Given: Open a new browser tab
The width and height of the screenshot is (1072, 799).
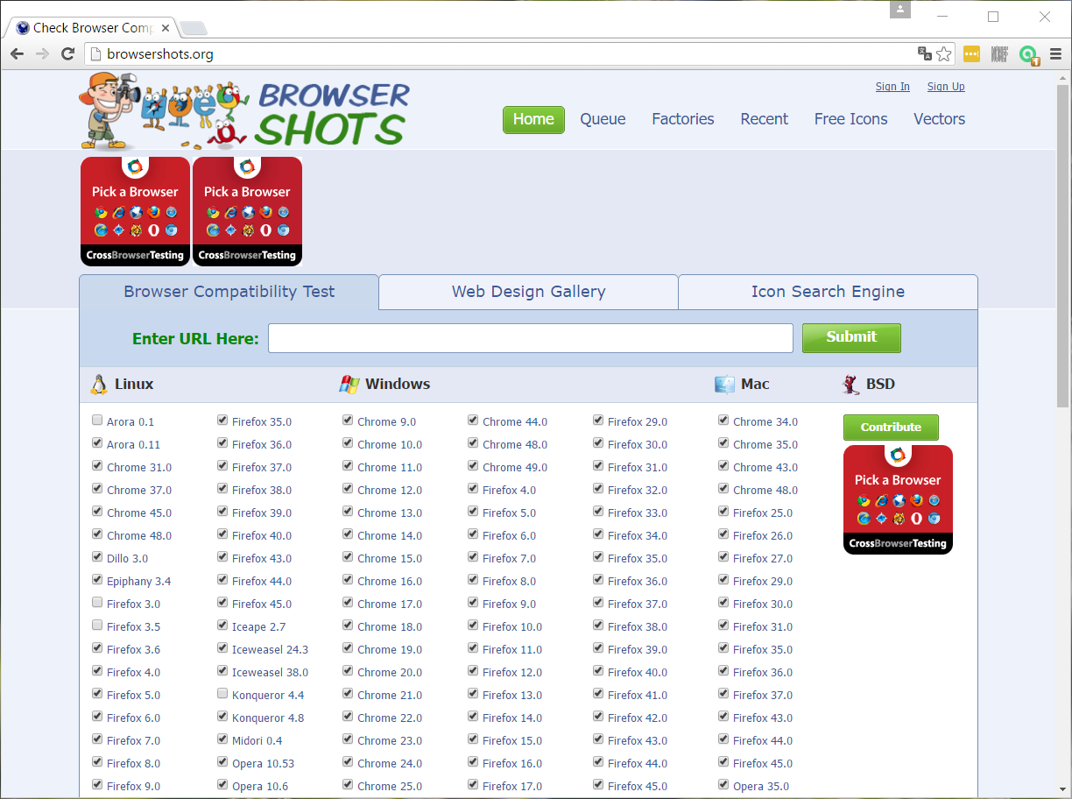Looking at the screenshot, I should tap(194, 28).
